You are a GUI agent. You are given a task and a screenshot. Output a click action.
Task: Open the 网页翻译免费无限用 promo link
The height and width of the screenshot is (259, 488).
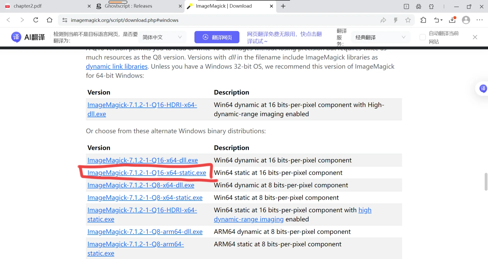(x=284, y=38)
